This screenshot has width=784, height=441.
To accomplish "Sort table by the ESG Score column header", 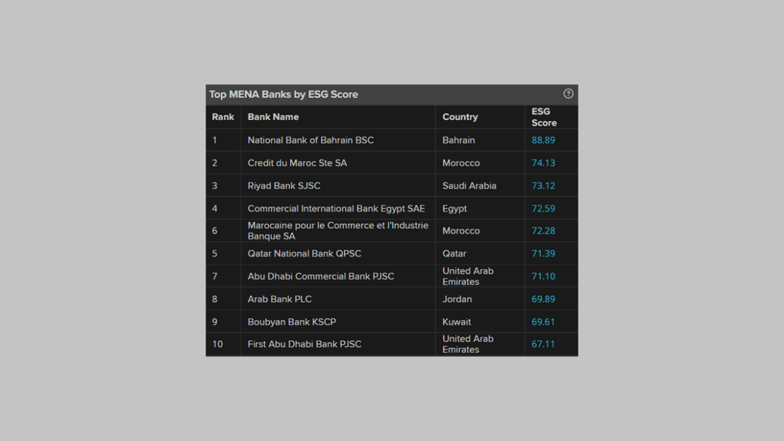I will [x=544, y=117].
